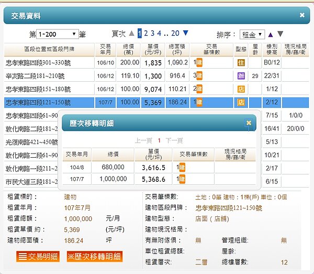Select row 辛亥路二段181~210號
This screenshot has width=314, height=274.
(156, 76)
